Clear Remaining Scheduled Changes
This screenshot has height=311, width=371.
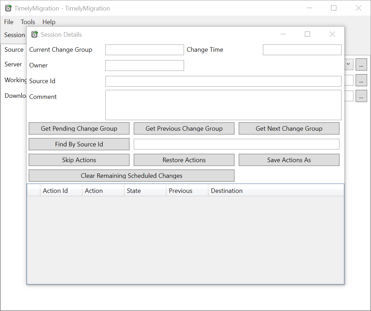(132, 176)
